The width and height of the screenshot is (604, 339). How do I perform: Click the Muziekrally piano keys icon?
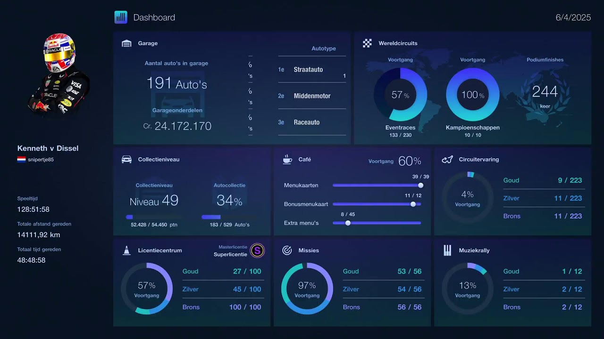(447, 250)
